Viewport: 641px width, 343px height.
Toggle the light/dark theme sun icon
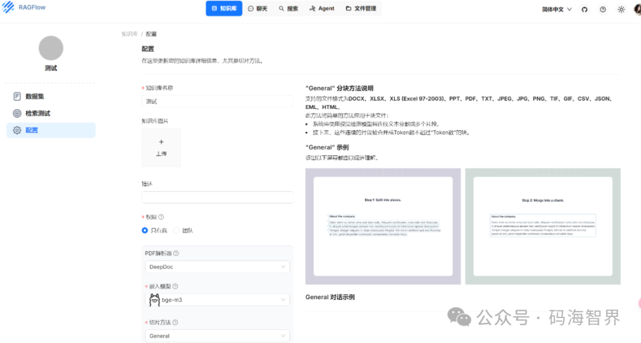pyautogui.click(x=621, y=9)
